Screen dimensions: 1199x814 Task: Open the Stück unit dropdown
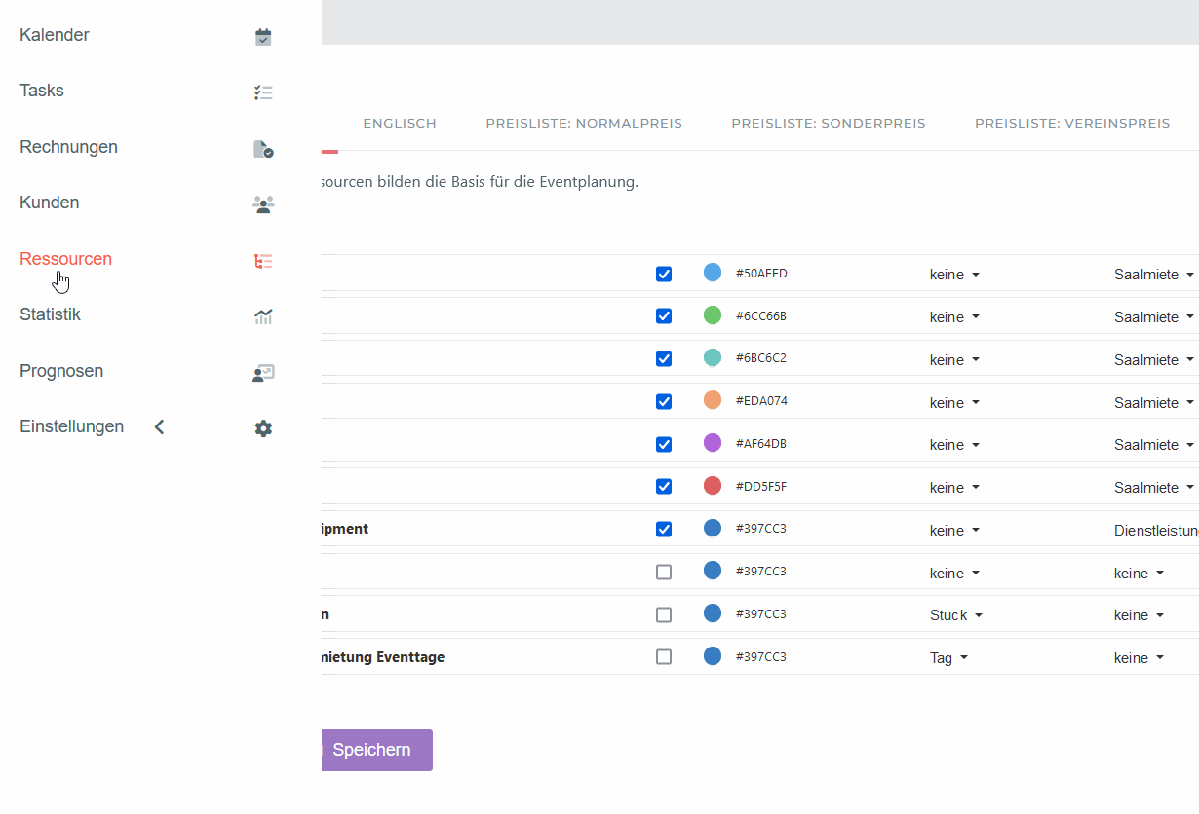955,615
